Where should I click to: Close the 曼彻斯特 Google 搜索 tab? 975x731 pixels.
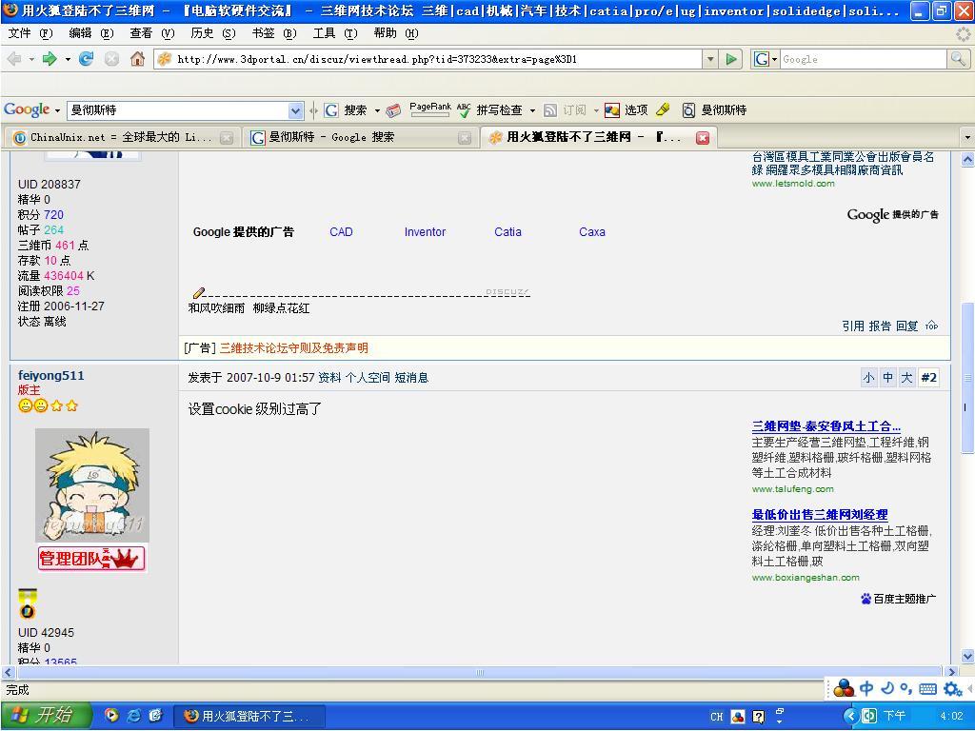[464, 137]
